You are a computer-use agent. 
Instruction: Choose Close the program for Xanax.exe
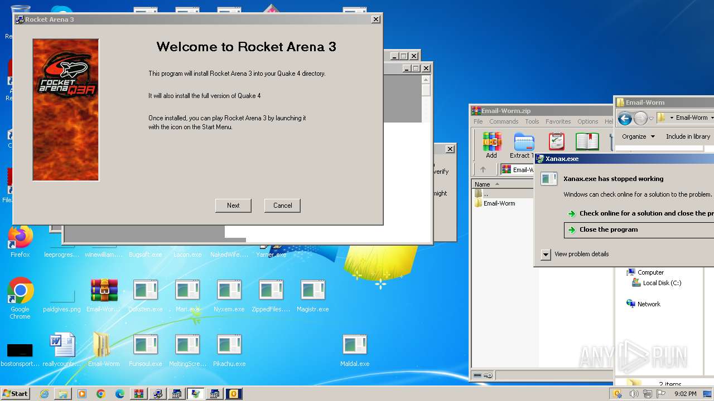click(639, 229)
